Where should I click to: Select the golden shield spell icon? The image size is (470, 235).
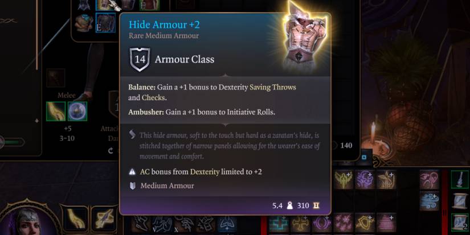[x=365, y=223]
